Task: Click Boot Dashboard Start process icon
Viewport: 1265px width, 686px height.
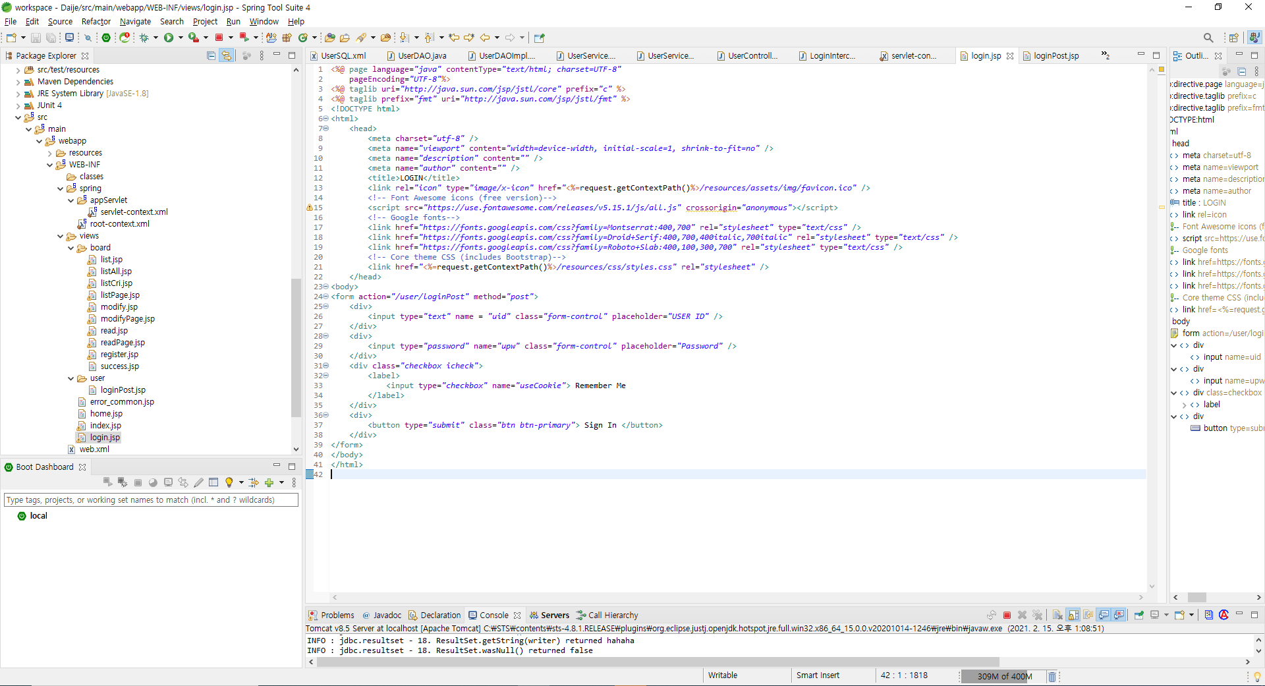Action: pyautogui.click(x=108, y=482)
